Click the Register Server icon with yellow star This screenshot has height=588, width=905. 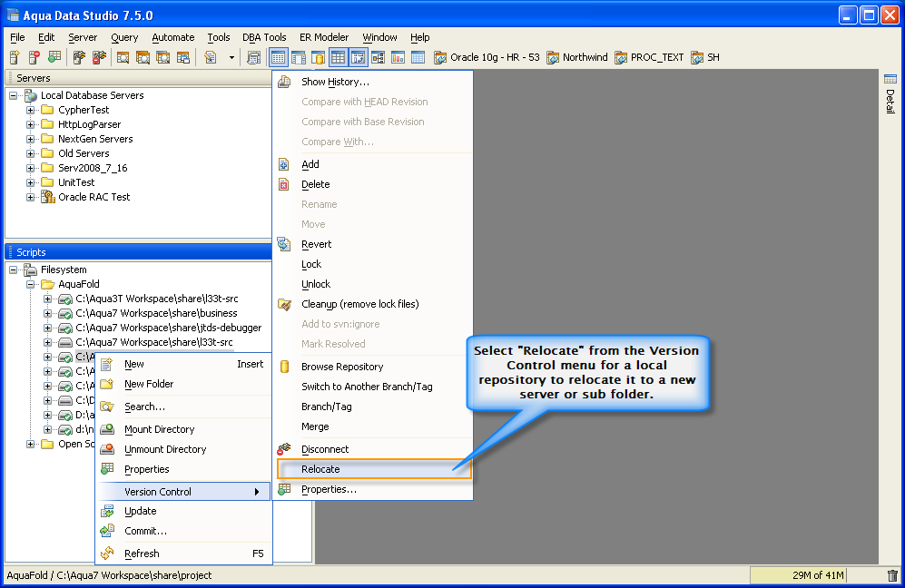[x=15, y=57]
